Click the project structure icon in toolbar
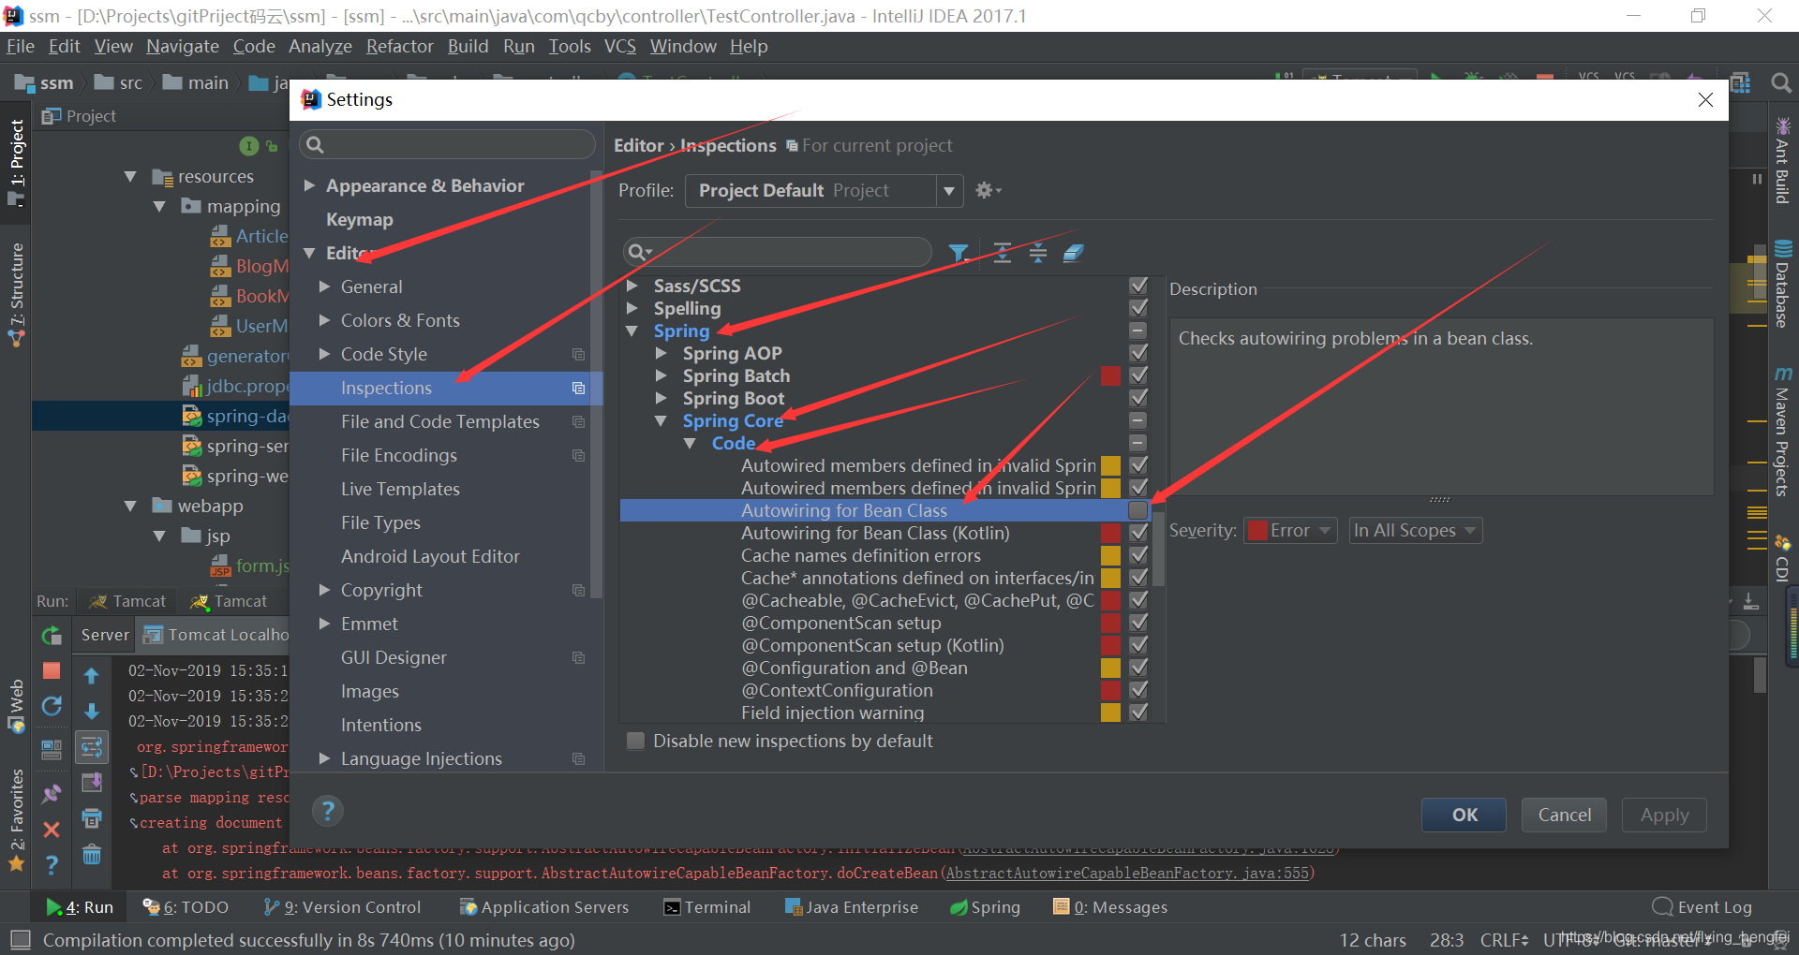The width and height of the screenshot is (1799, 955). pos(1740,83)
